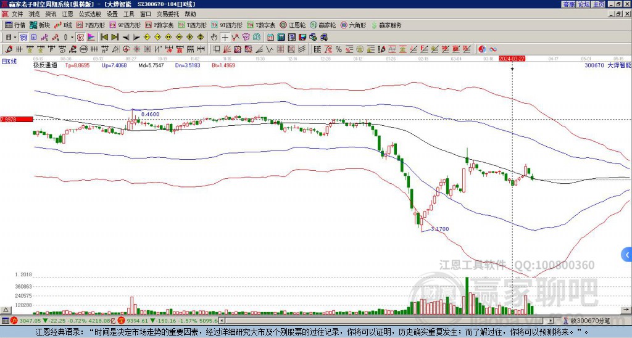The height and width of the screenshot is (338, 632).
Task: Toggle the crosshair cursor tool
Action: (225, 38)
